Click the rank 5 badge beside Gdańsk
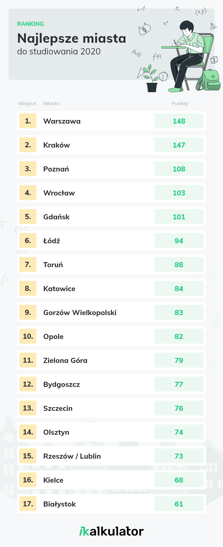Screen dimensions: 223x547 coord(28,217)
